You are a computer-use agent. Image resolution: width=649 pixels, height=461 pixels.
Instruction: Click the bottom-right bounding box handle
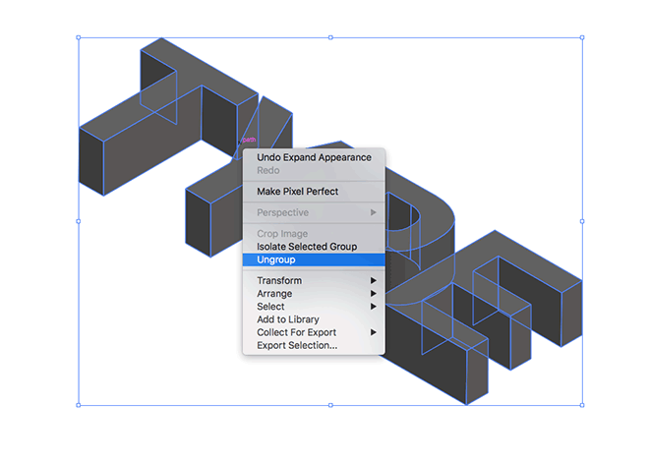point(582,404)
